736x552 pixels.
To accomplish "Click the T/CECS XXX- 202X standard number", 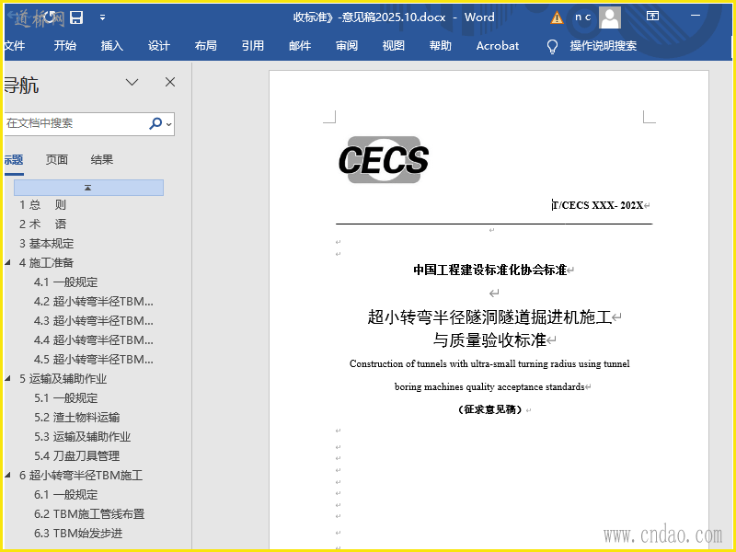I will click(x=597, y=205).
